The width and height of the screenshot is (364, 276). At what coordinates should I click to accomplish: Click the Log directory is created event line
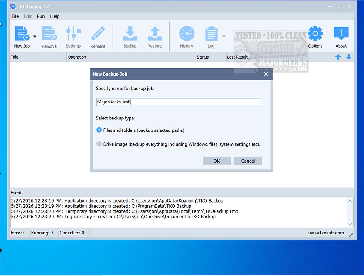[113, 217]
